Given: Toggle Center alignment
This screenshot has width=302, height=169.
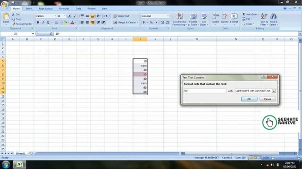Looking at the screenshot, I should tap(87, 23).
